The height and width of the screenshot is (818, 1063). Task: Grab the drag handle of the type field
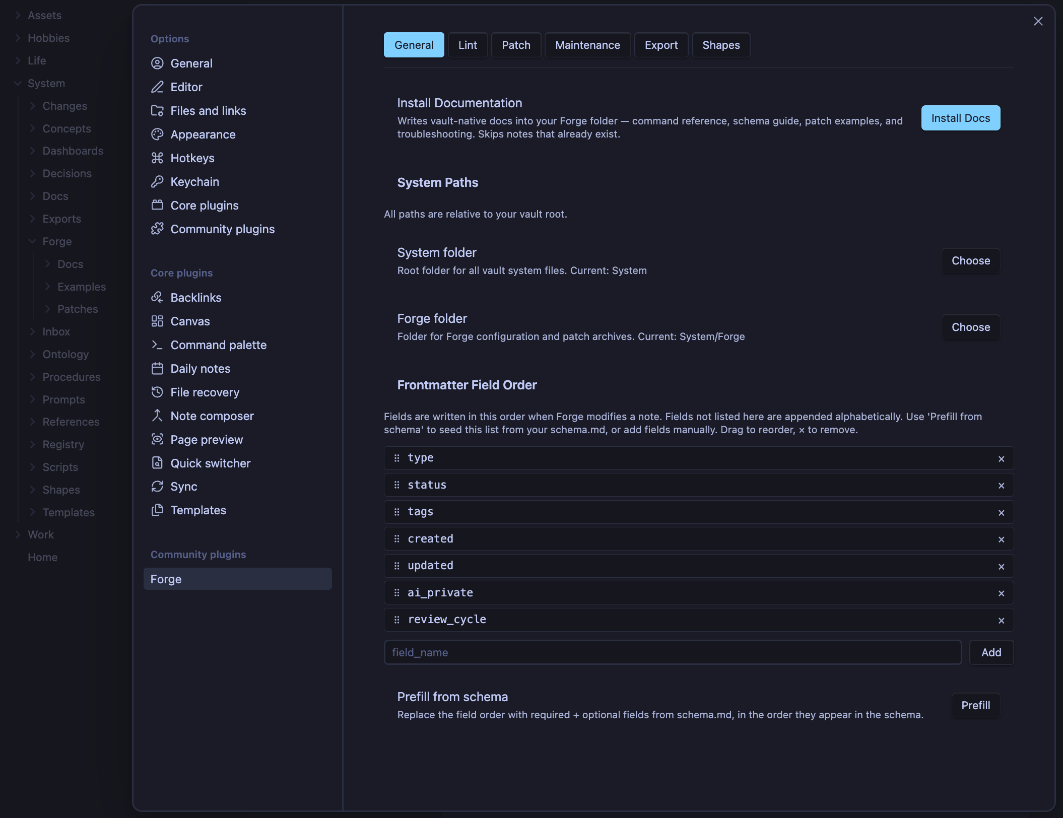[x=397, y=458]
